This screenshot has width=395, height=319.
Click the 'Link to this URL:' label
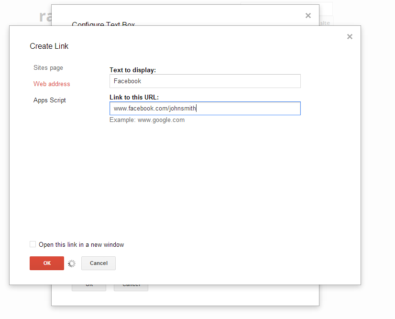(134, 97)
